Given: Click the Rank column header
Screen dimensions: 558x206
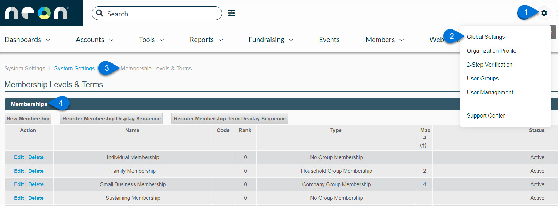Looking at the screenshot, I should coord(245,130).
